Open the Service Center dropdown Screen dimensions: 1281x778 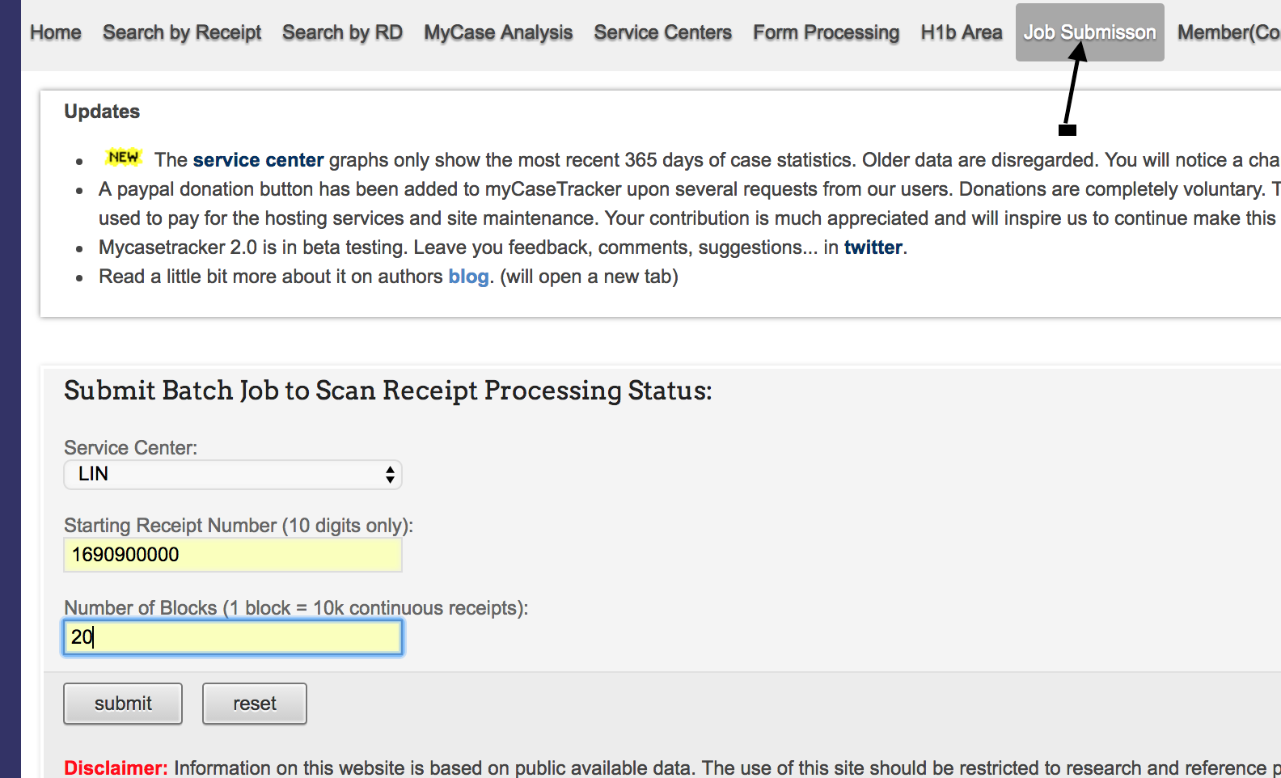click(x=233, y=475)
